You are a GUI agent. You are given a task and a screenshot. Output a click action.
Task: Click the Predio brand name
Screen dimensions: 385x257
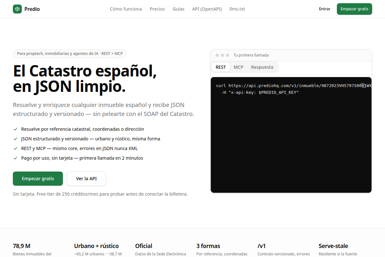[x=32, y=9]
